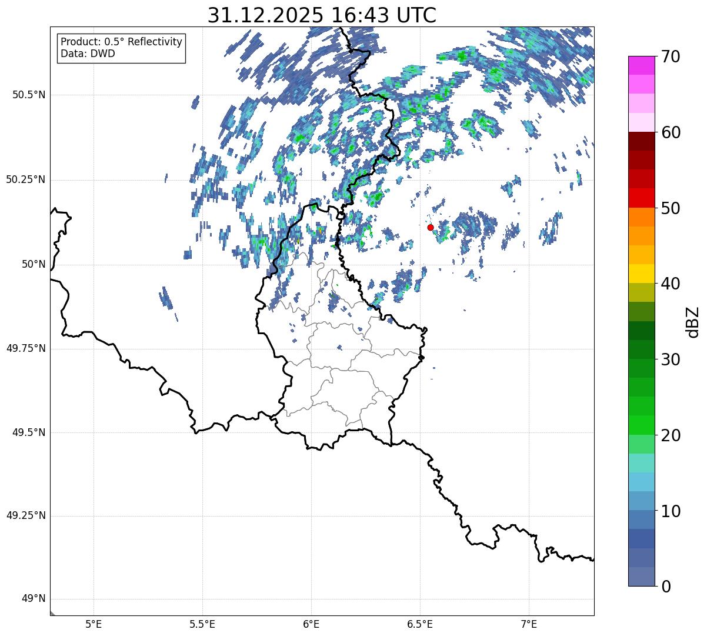Click the 6.5°E longitude label
This screenshot has height=636, width=707.
[420, 624]
